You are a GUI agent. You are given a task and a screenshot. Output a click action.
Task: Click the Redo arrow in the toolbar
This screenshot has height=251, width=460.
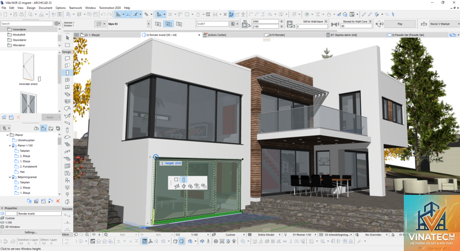[109, 14]
